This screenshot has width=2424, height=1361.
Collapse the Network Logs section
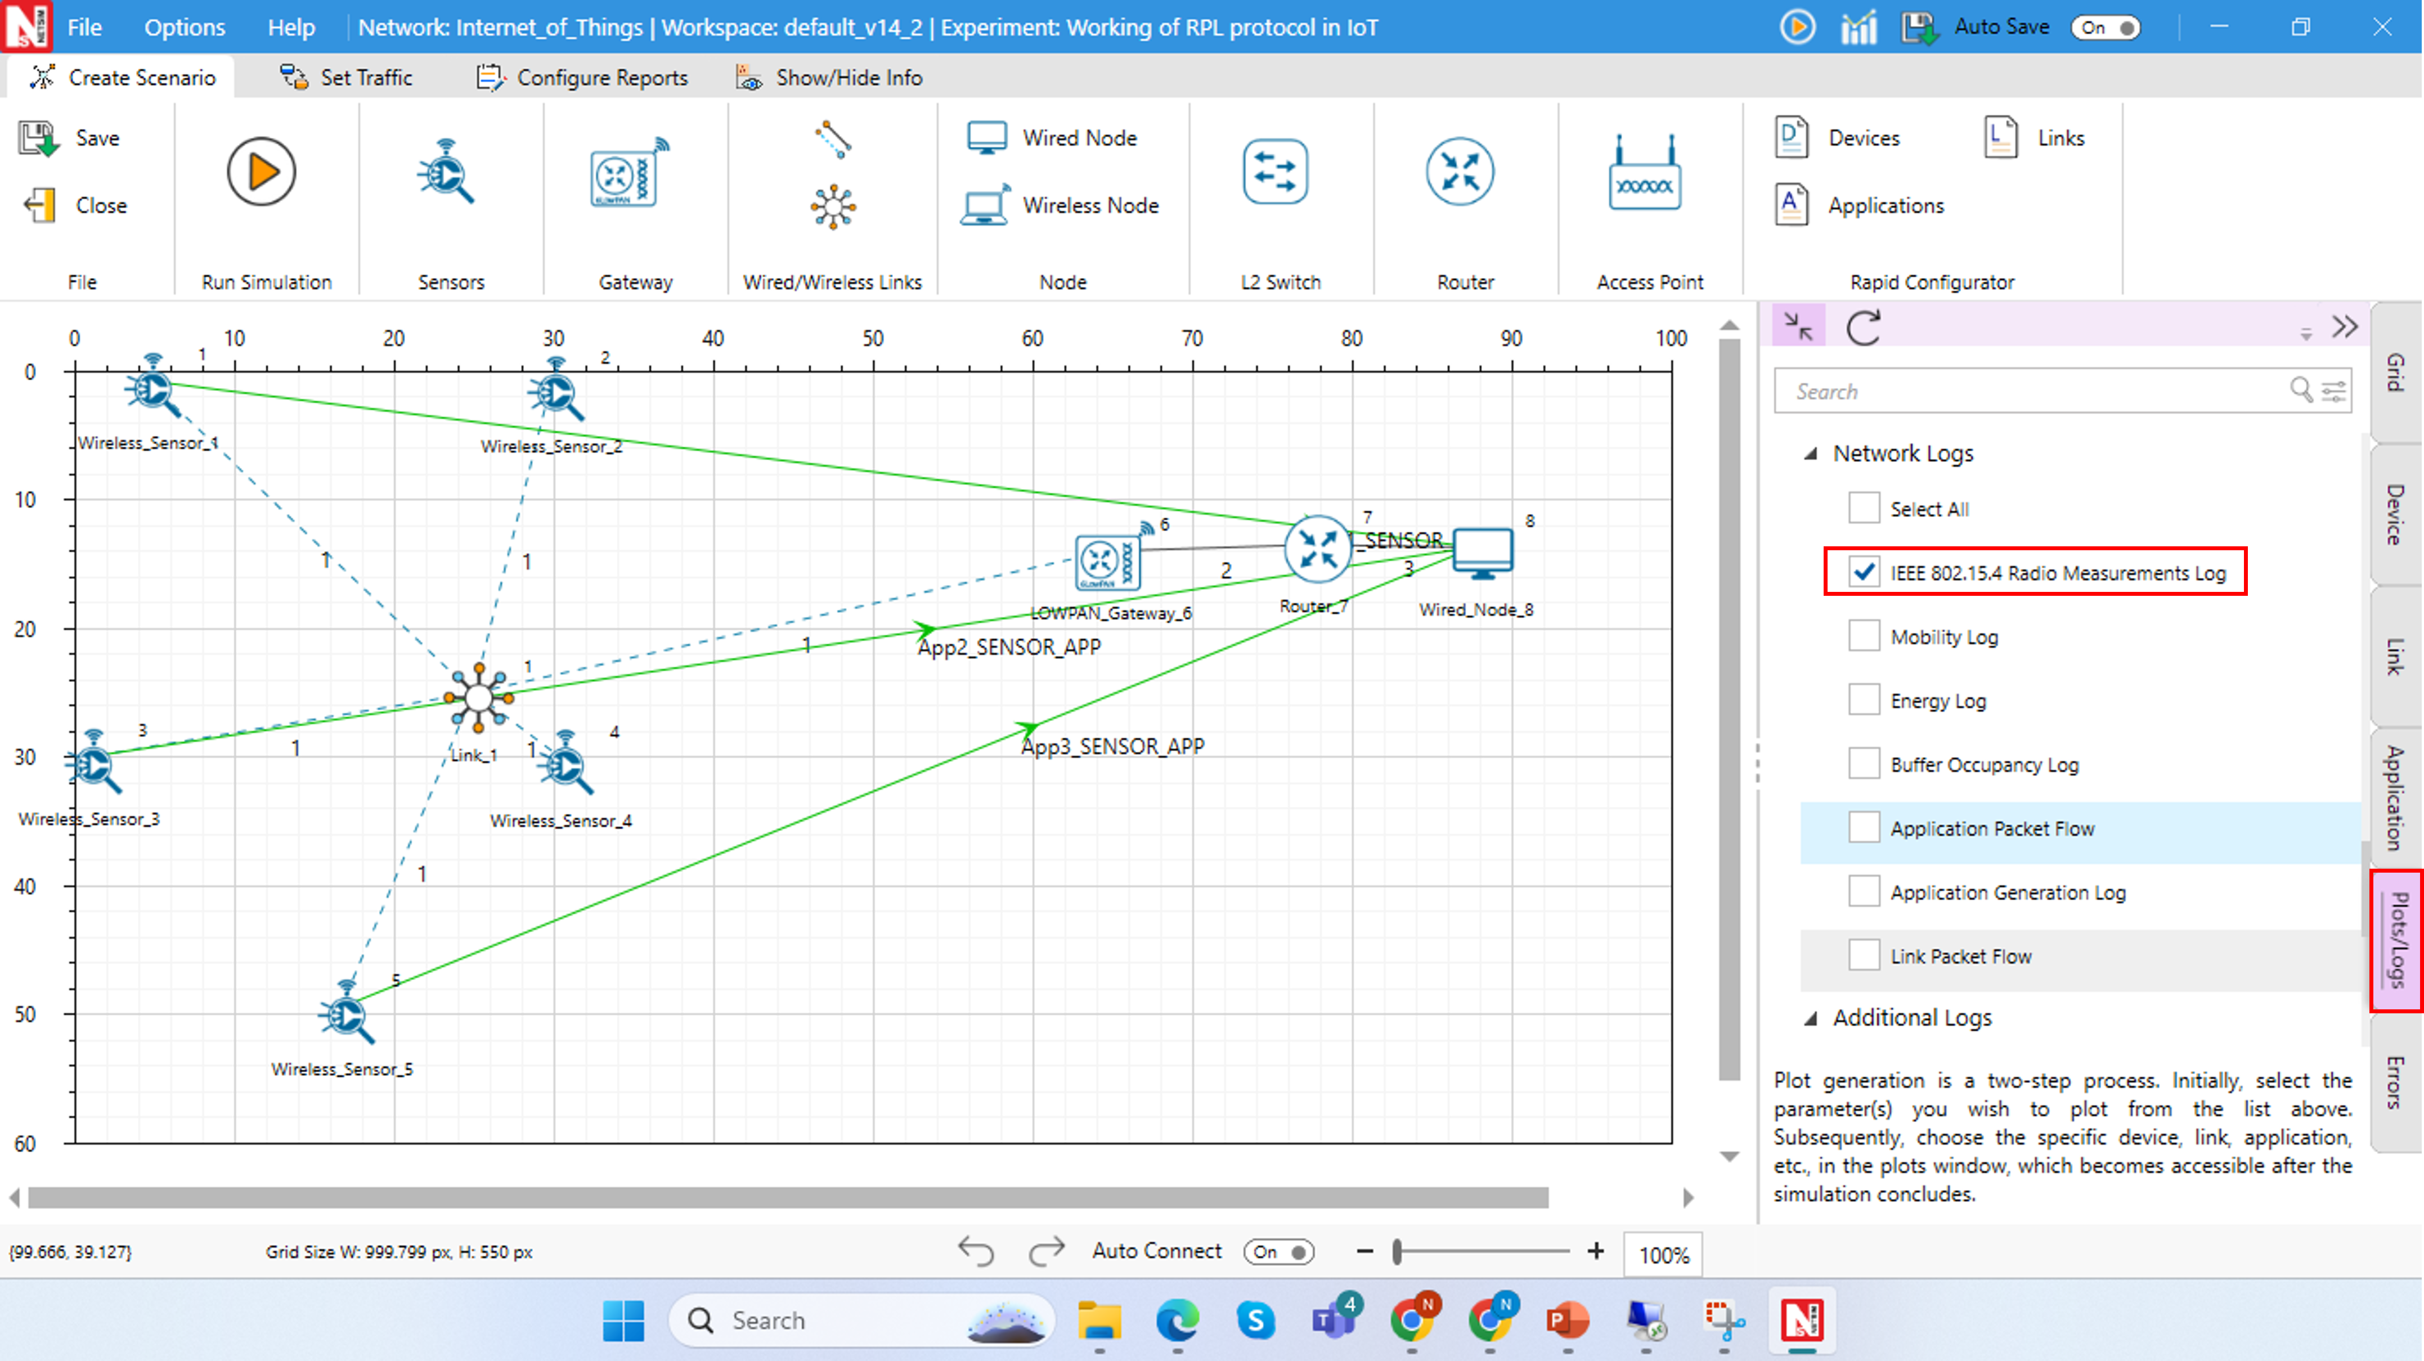click(x=1811, y=453)
